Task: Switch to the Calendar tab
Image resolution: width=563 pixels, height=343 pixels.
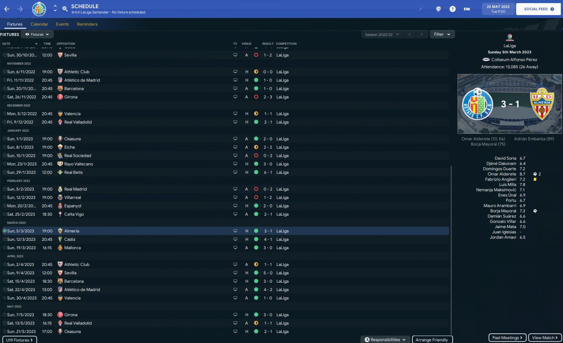Action: pyautogui.click(x=39, y=24)
